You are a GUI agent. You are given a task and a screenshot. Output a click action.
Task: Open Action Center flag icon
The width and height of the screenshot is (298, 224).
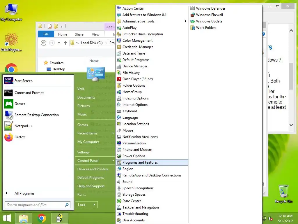[119, 8]
